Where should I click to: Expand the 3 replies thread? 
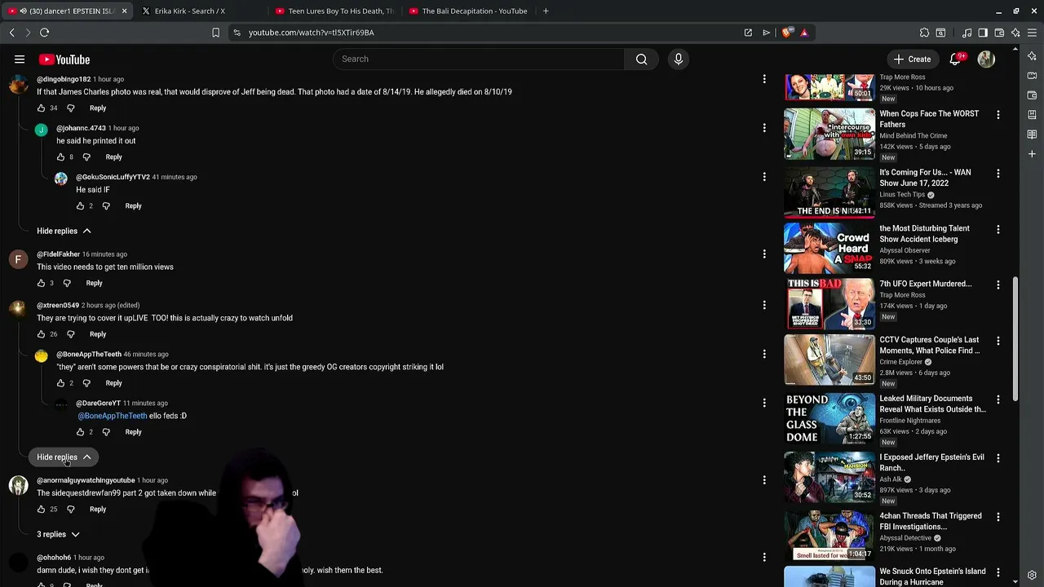click(58, 534)
